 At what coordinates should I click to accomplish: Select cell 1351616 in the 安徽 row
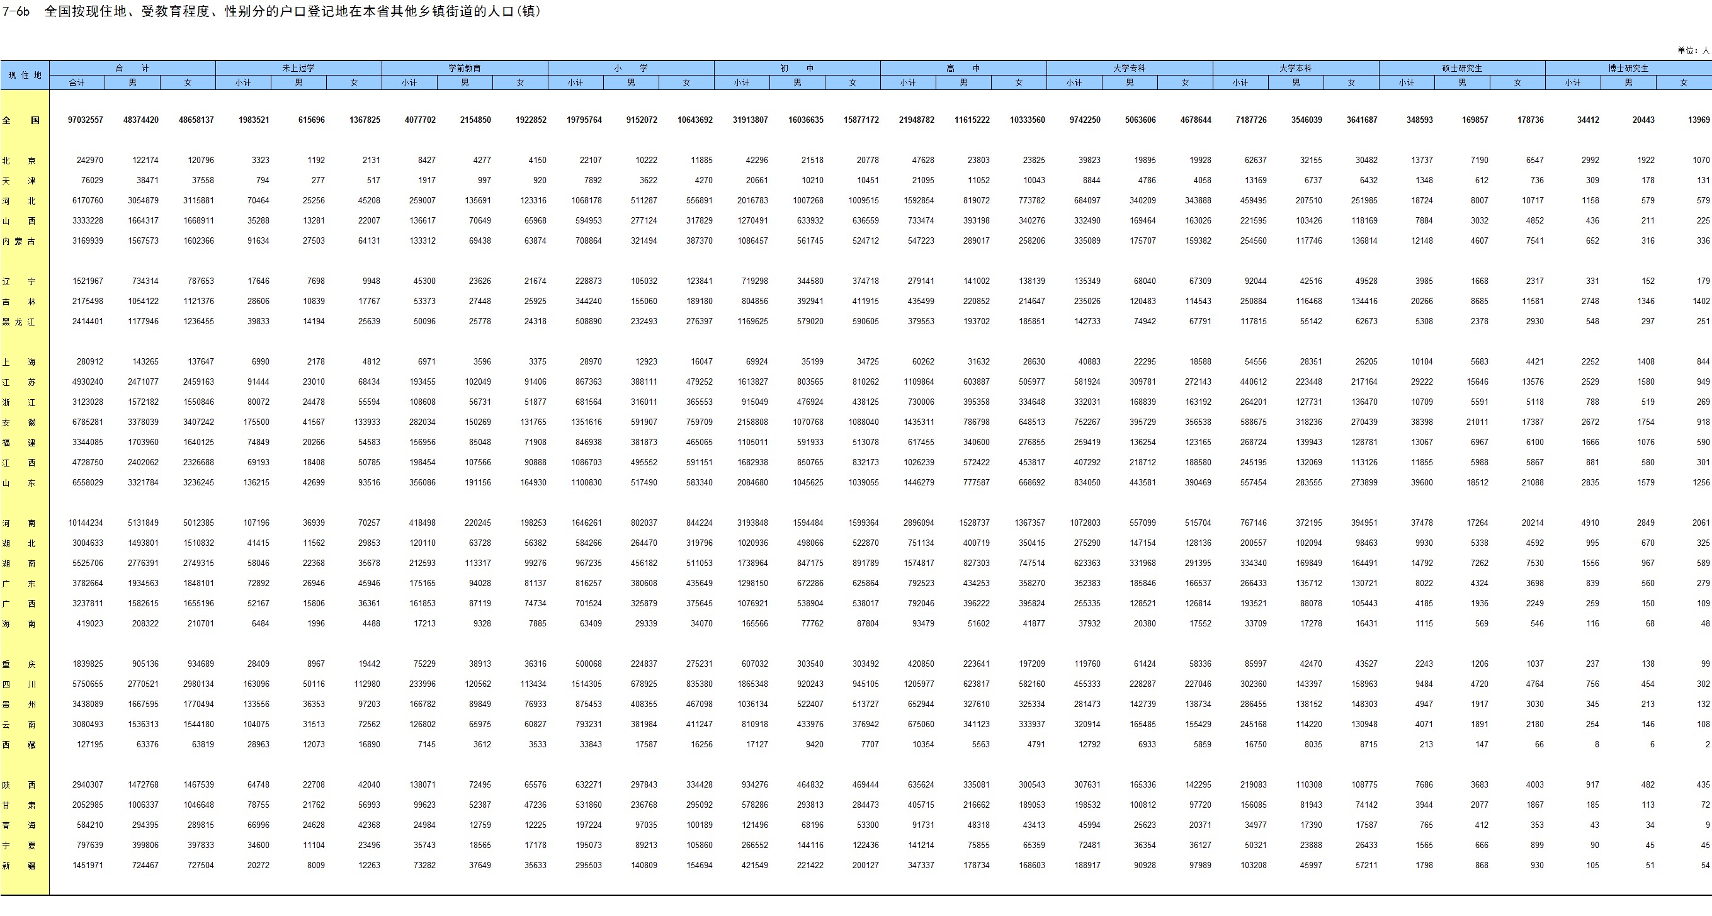point(586,422)
